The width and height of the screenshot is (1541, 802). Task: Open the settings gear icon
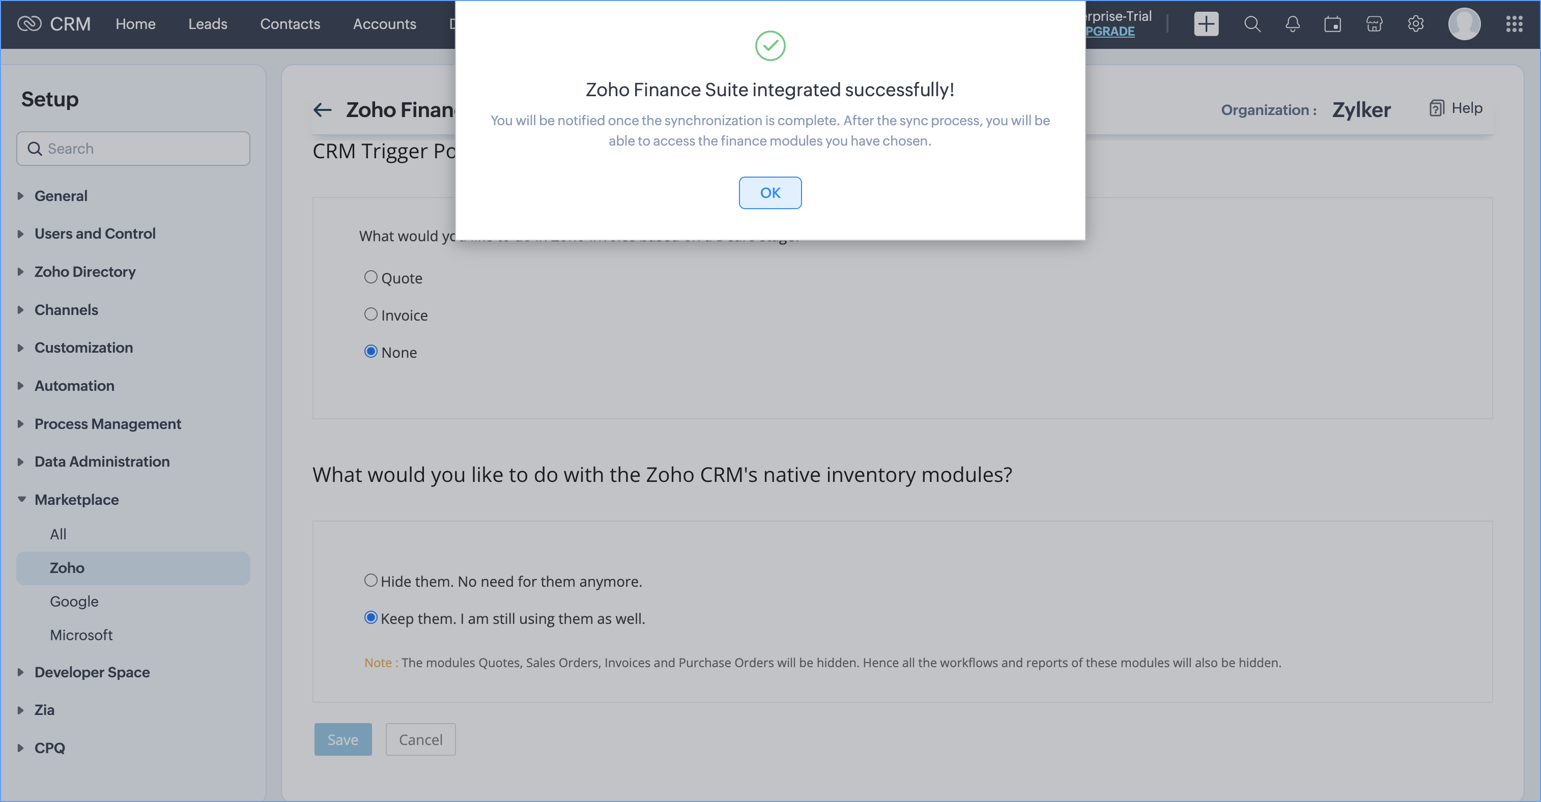(x=1415, y=24)
